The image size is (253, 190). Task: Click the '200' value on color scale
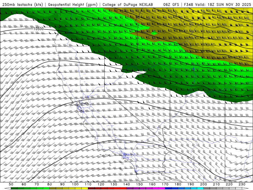(204, 184)
